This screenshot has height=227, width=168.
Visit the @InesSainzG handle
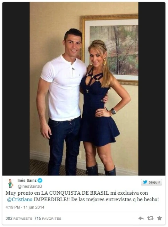pos(30,187)
